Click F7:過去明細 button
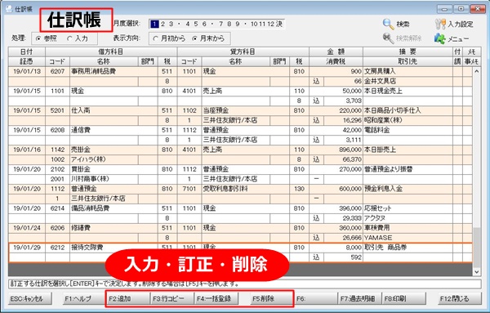490x313 pixels. (359, 298)
